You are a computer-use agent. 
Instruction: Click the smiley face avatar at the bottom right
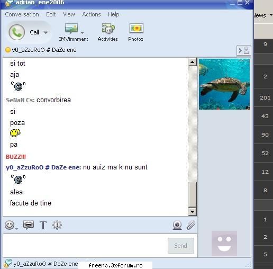(224, 244)
